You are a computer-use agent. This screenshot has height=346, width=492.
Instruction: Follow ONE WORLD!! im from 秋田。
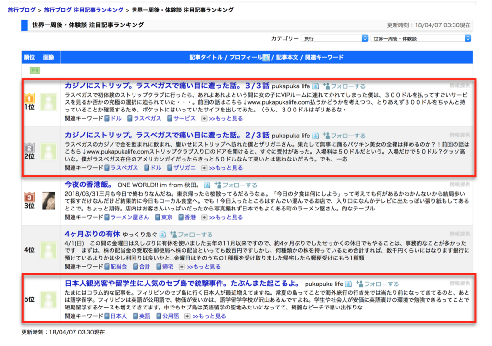(235, 185)
